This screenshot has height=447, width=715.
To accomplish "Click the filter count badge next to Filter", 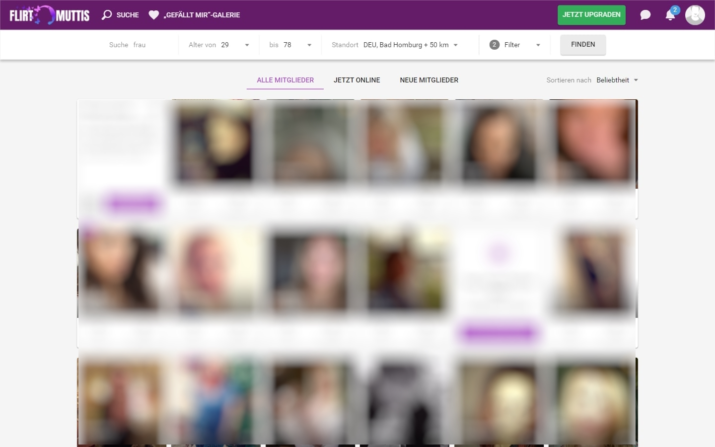I will pos(494,44).
